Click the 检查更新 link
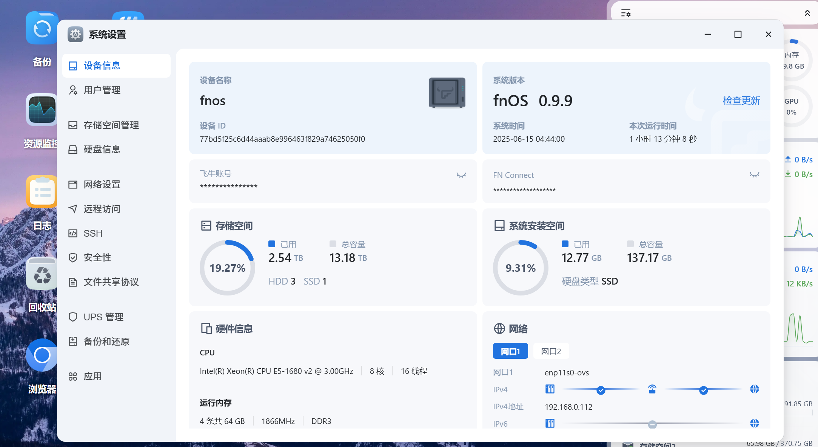The image size is (818, 447). (741, 101)
